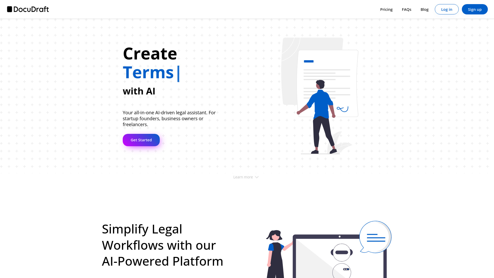The image size is (494, 278).
Task: Click the Get Started button
Action: point(141,140)
